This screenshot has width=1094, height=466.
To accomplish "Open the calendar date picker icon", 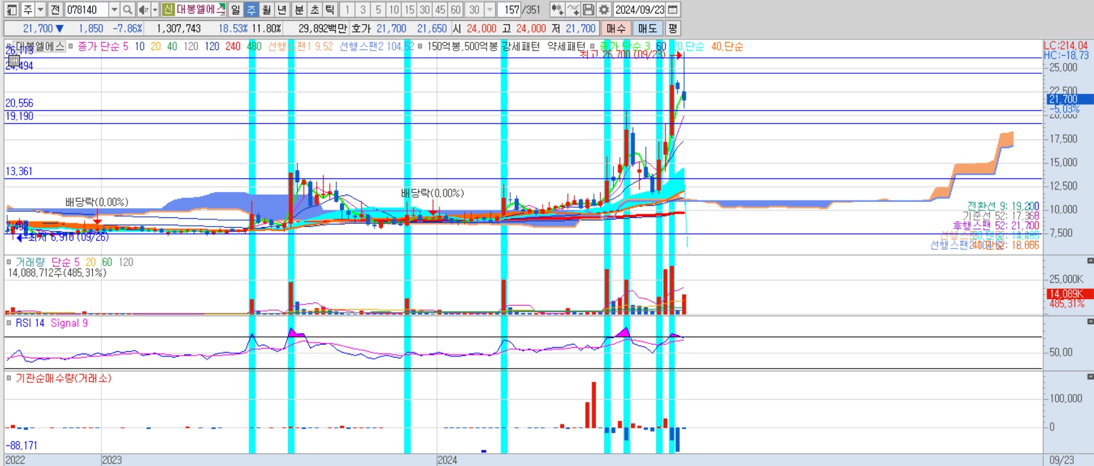I will point(673,10).
